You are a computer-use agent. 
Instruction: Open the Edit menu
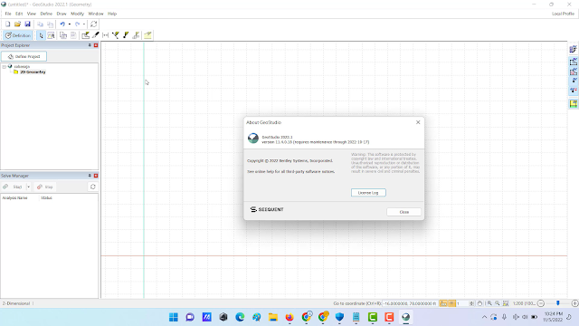[x=19, y=14]
